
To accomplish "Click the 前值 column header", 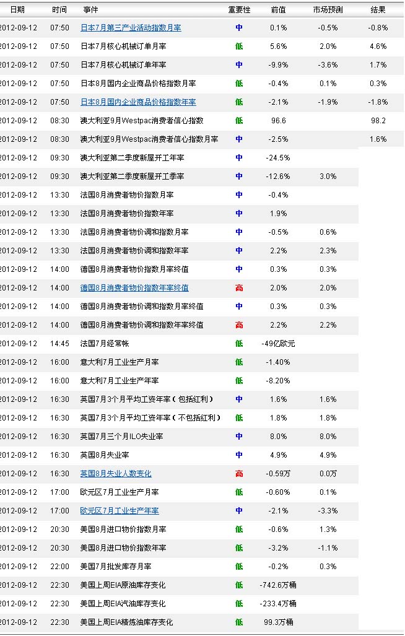I will (278, 10).
